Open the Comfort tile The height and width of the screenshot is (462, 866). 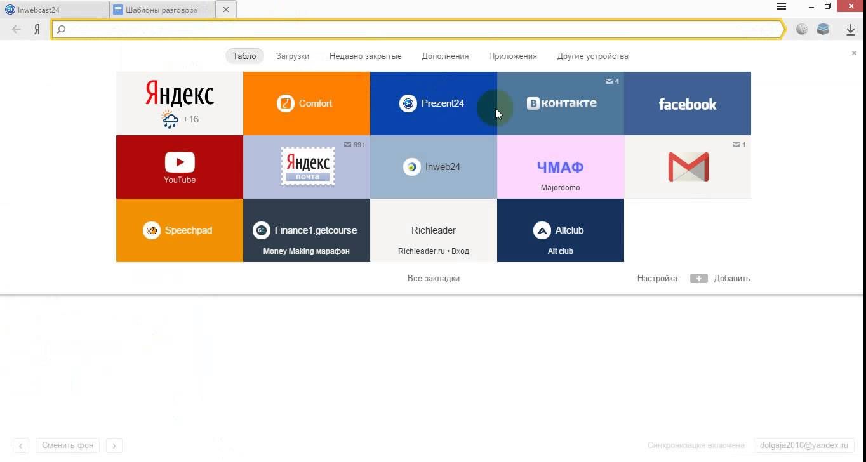tap(307, 103)
